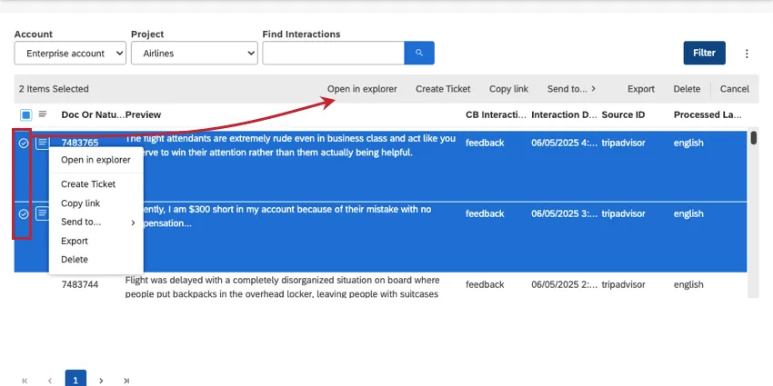
Task: Click the vertical scrollbar on the table
Action: [753, 138]
